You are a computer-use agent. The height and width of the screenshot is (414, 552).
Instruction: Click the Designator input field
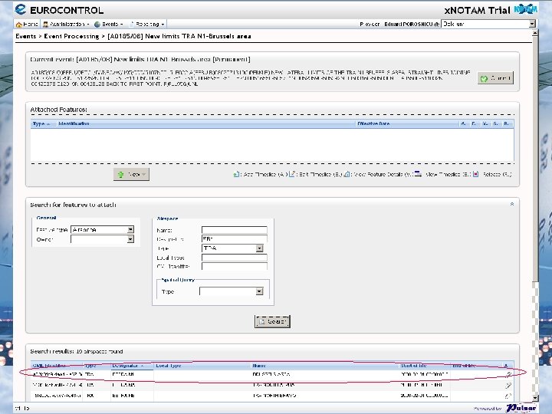(x=235, y=239)
